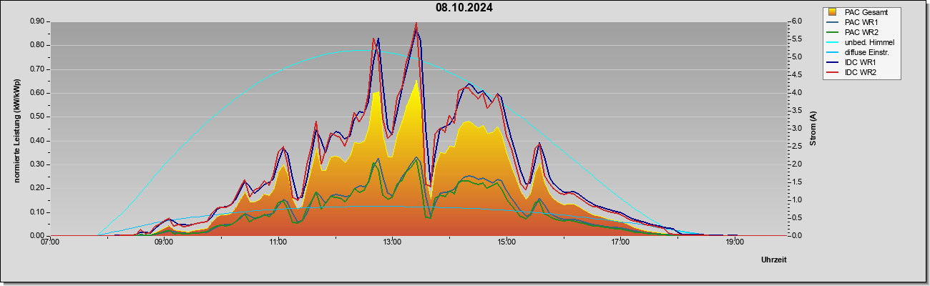Click the 0.90 value on left axis
Image resolution: width=930 pixels, height=286 pixels.
point(36,21)
